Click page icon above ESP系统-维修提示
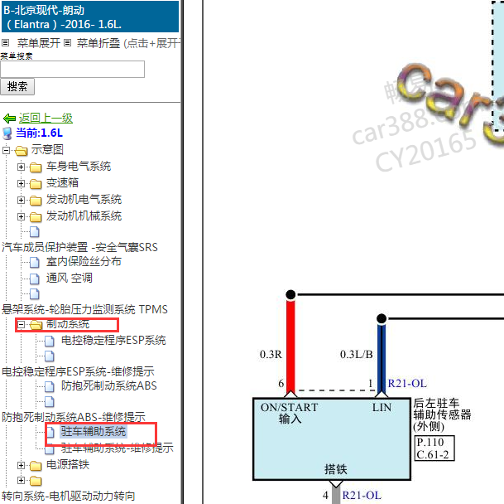The height and width of the screenshot is (504, 504). pos(50,356)
